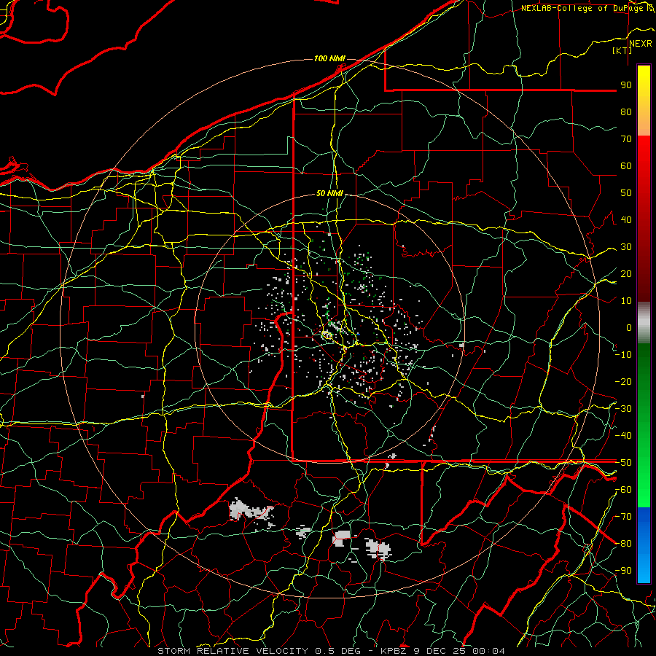The width and height of the screenshot is (656, 656).
Task: Click the -60 value on velocity scale
Action: pyautogui.click(x=623, y=490)
